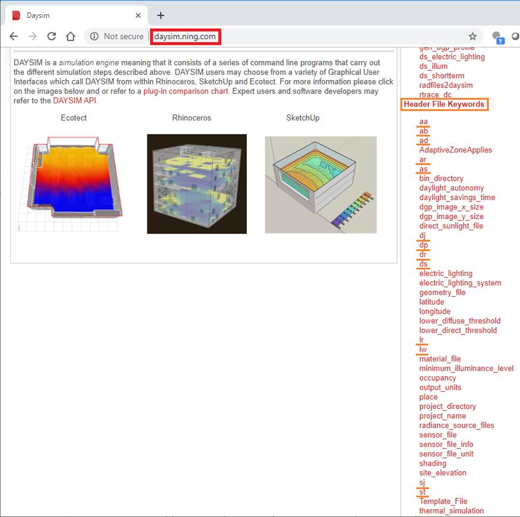Open the latitude link
This screenshot has width=520, height=517.
(x=432, y=302)
